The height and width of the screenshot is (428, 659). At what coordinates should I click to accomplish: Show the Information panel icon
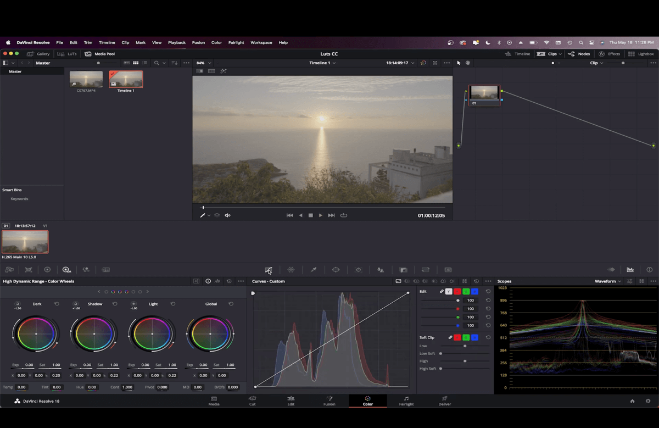[x=650, y=270]
